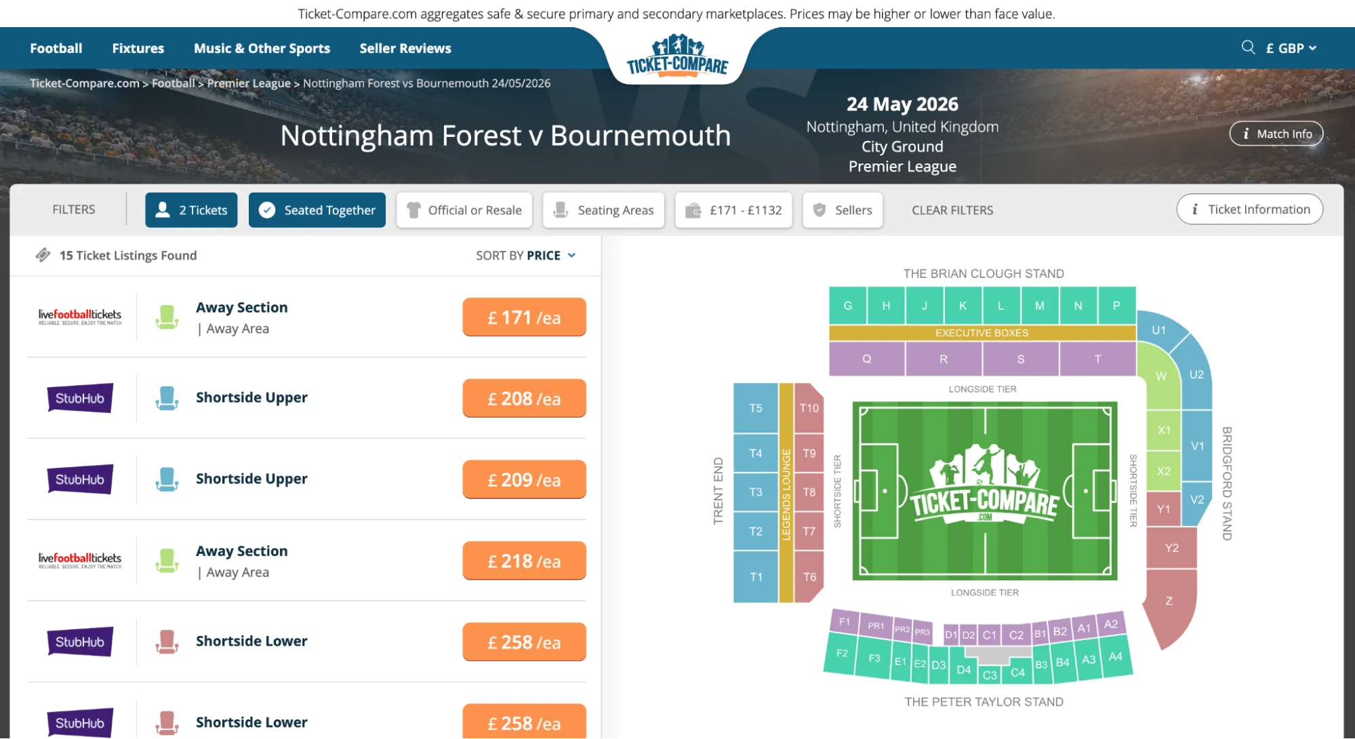The height and width of the screenshot is (739, 1355).
Task: Click the Premier League breadcrumb link
Action: (249, 83)
